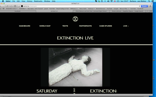Open Key dates Arts Council bookmark
This screenshot has width=156, height=97.
[35, 9]
